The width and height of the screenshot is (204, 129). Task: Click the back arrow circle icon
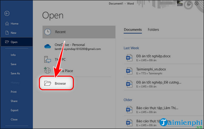(x=7, y=13)
